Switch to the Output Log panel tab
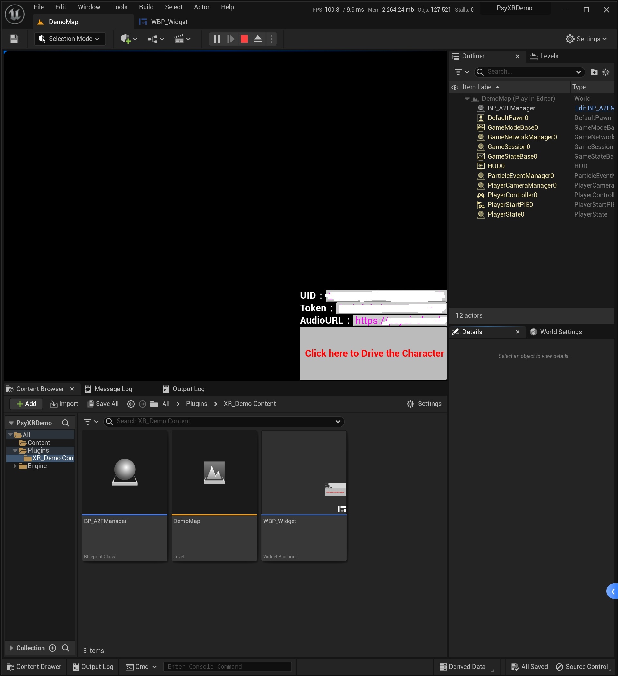 [x=183, y=389]
